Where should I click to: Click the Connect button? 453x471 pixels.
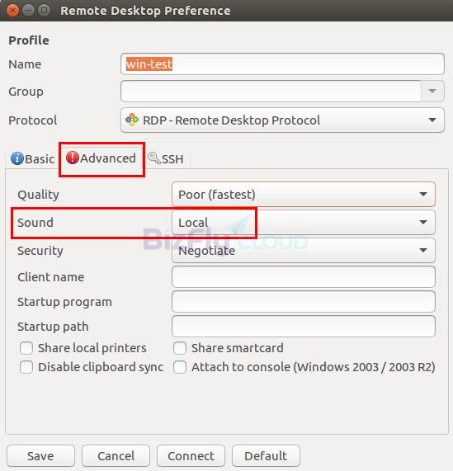191,455
